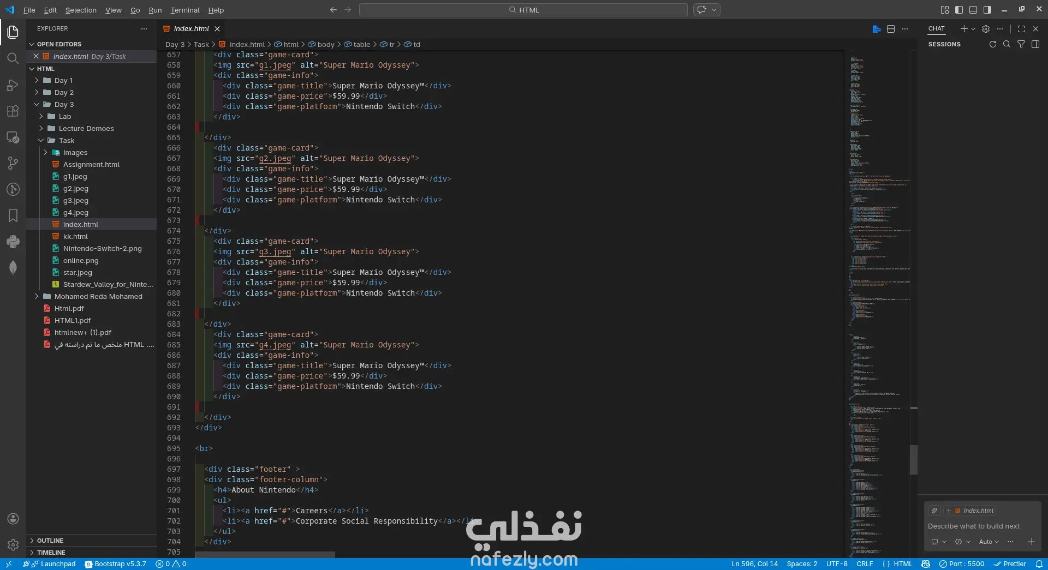The height and width of the screenshot is (570, 1048).
Task: Open the Run and Debug view
Action: 13,85
